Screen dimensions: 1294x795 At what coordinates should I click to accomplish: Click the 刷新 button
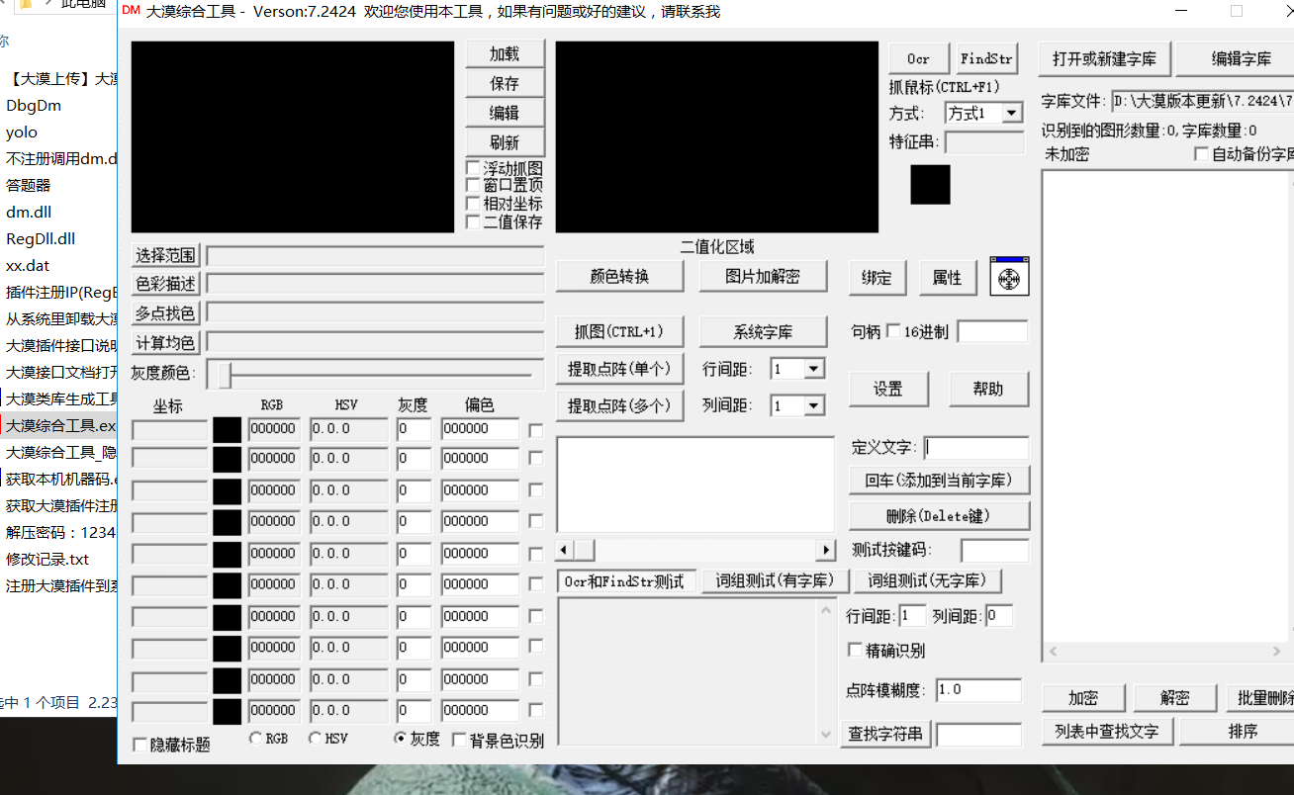(505, 143)
